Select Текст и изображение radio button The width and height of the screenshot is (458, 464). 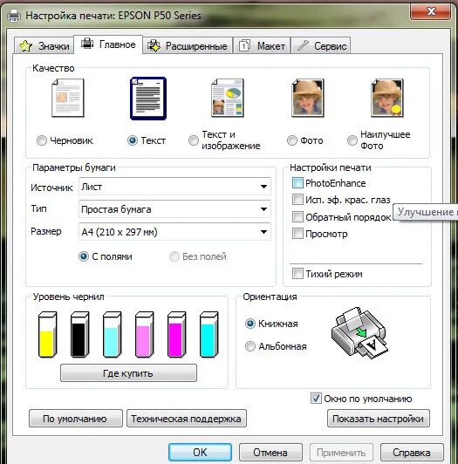pyautogui.click(x=194, y=140)
